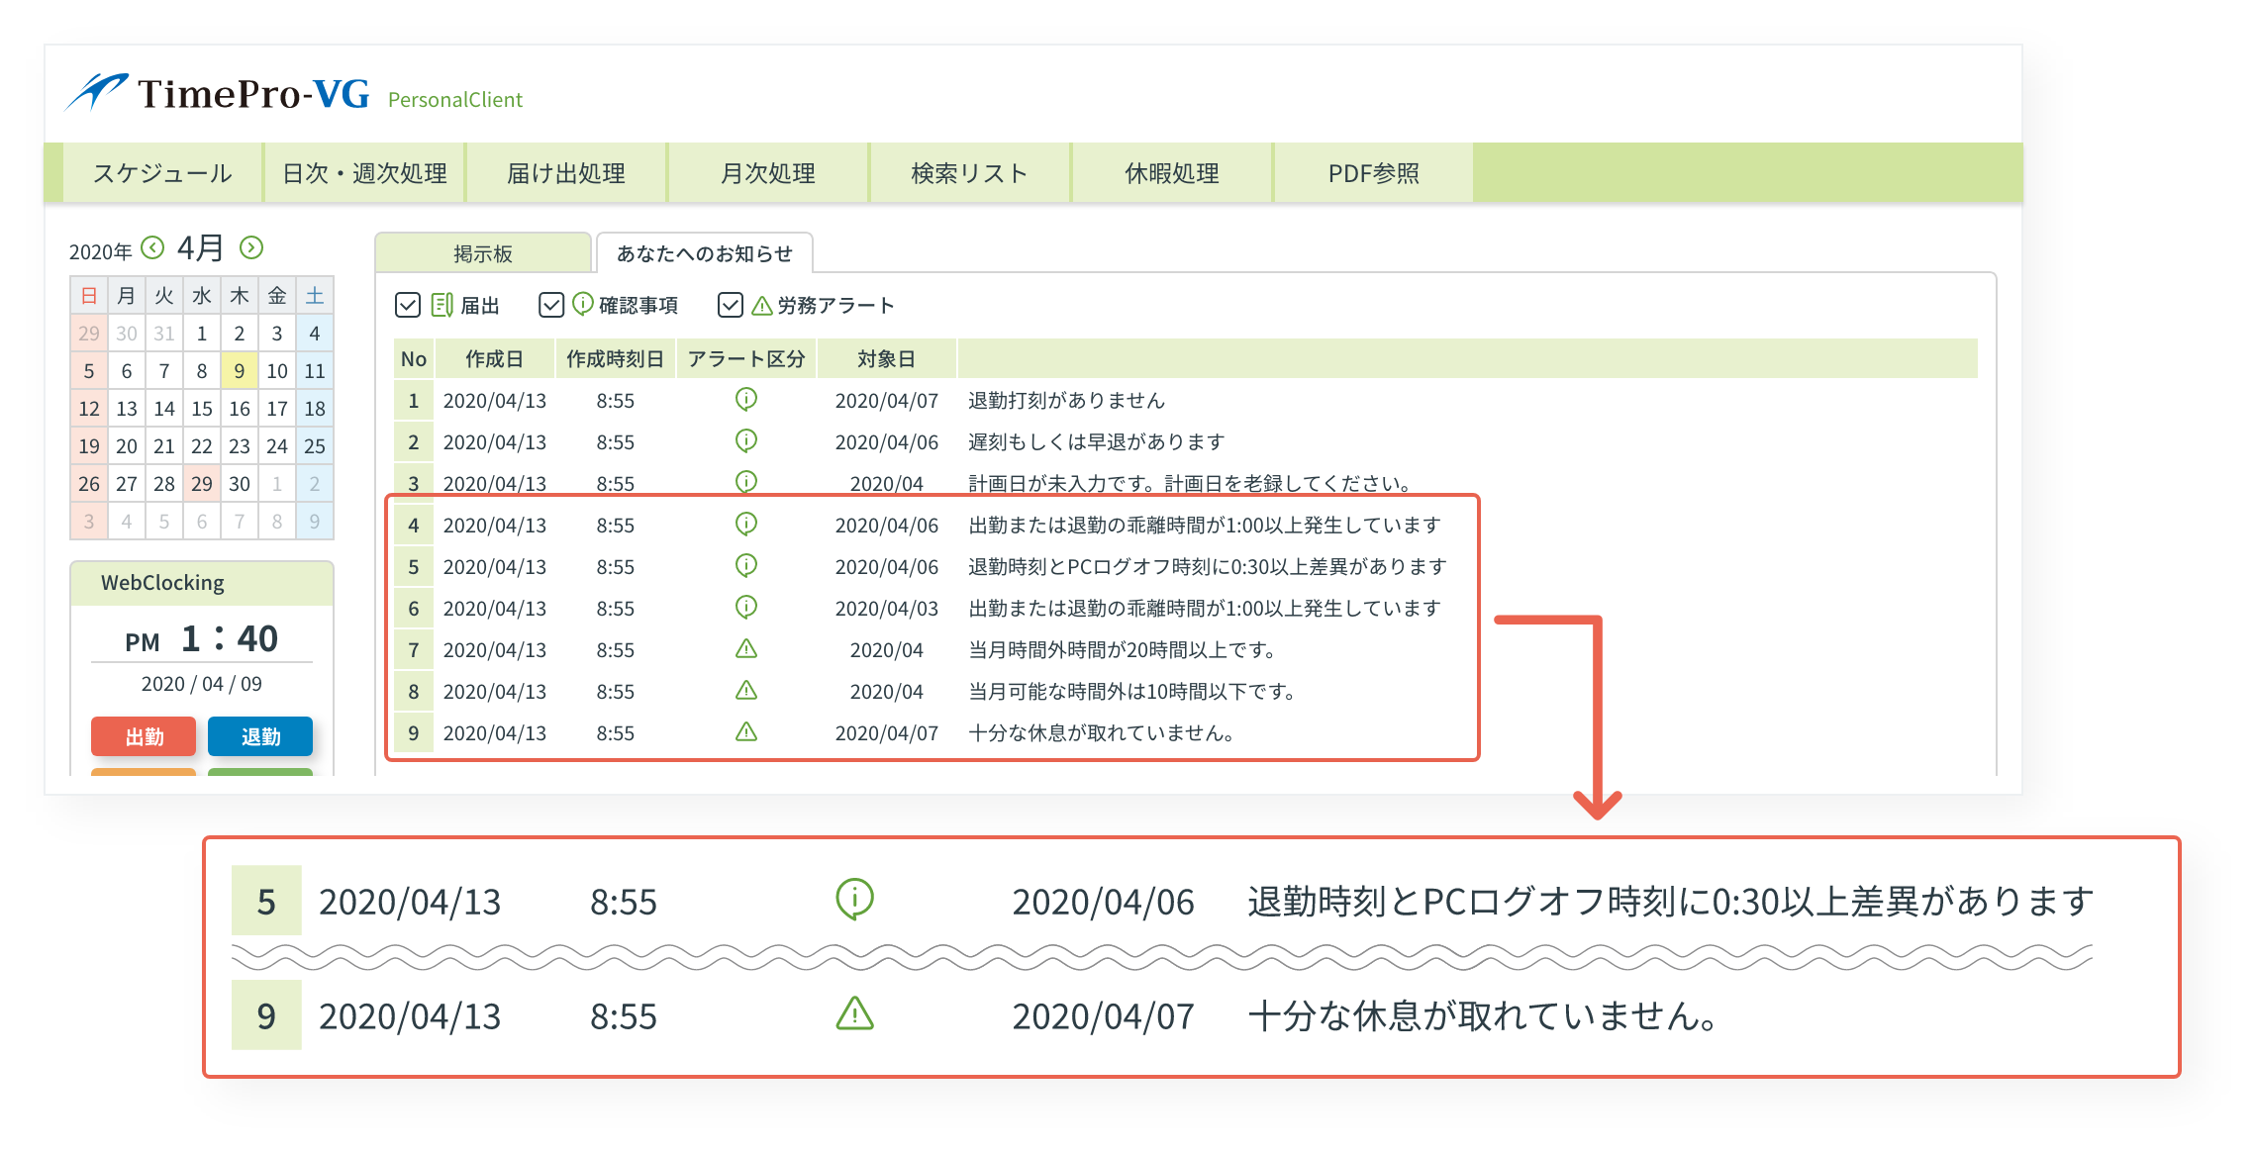Click the 2020 / 04 / 09 date

click(x=202, y=684)
